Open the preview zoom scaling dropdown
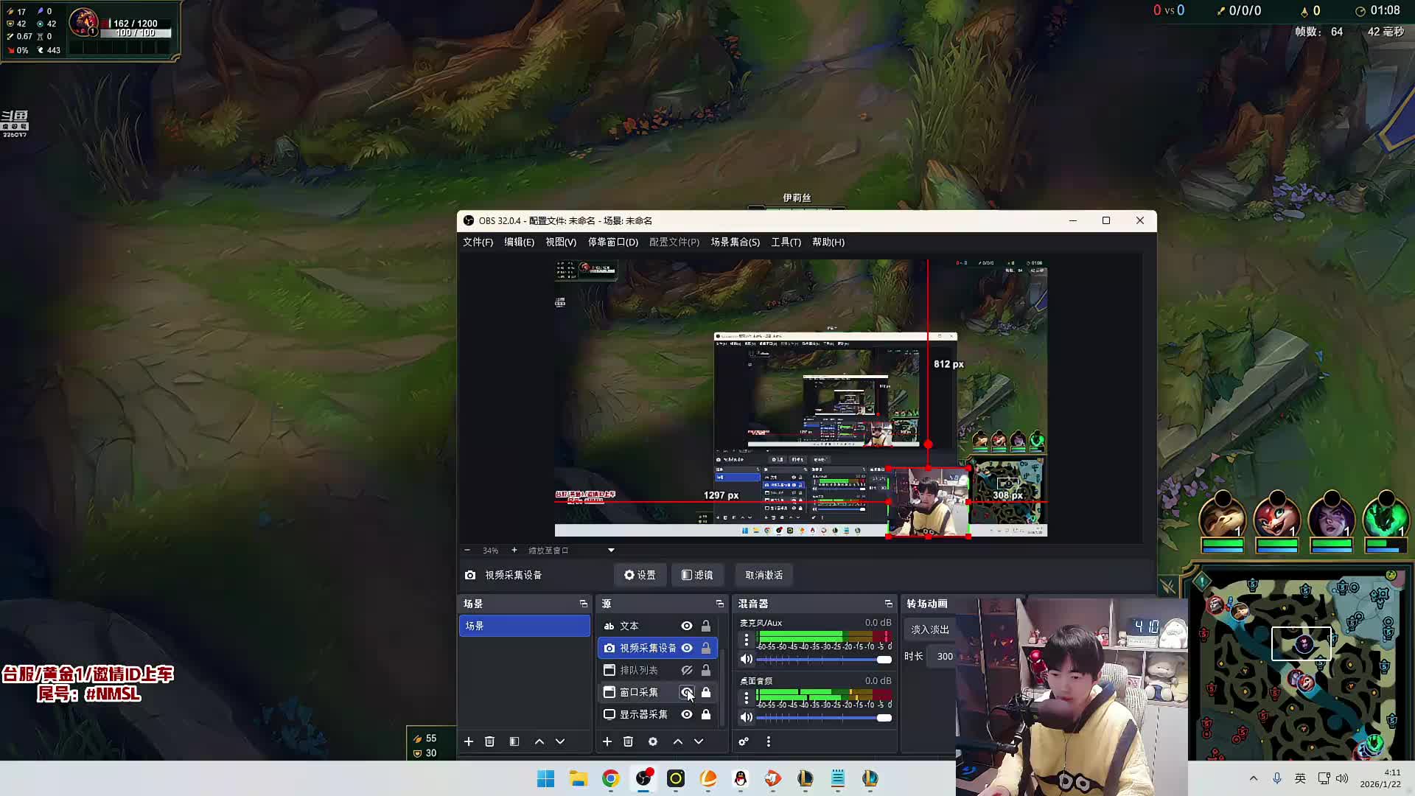This screenshot has height=796, width=1415. pyautogui.click(x=611, y=551)
